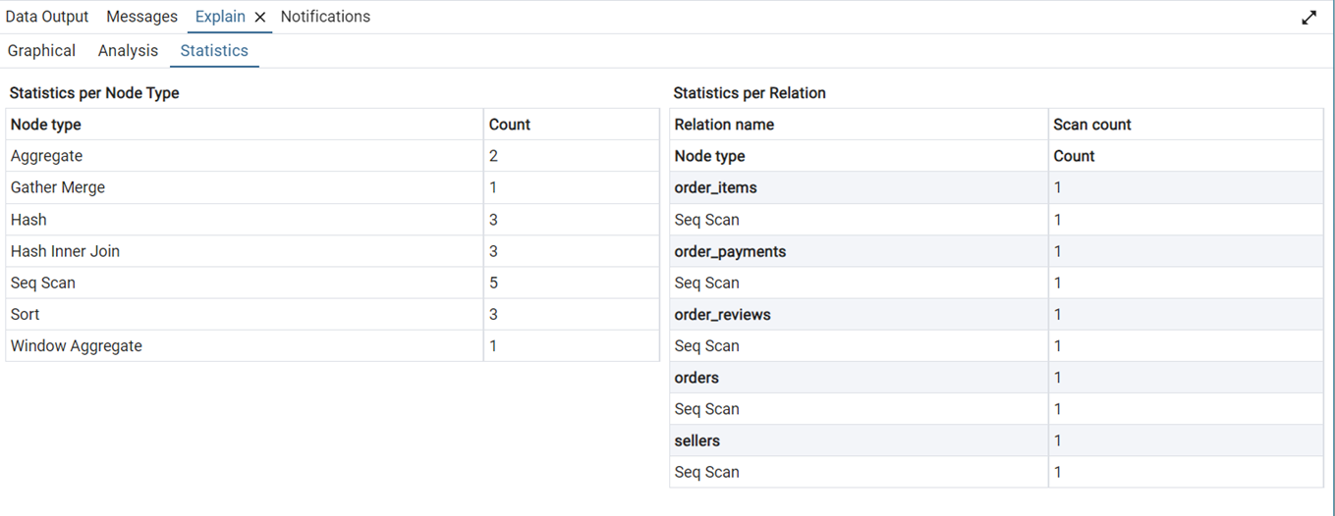Click the Count column header in node table
The image size is (1335, 516).
point(509,125)
